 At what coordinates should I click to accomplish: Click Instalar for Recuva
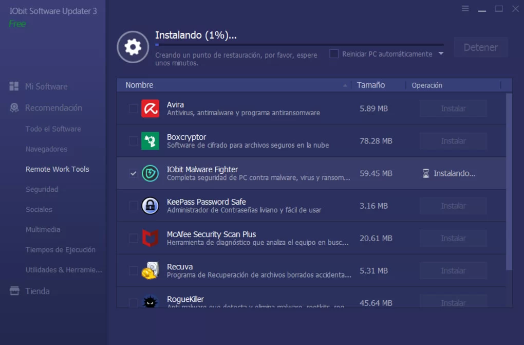tap(453, 271)
